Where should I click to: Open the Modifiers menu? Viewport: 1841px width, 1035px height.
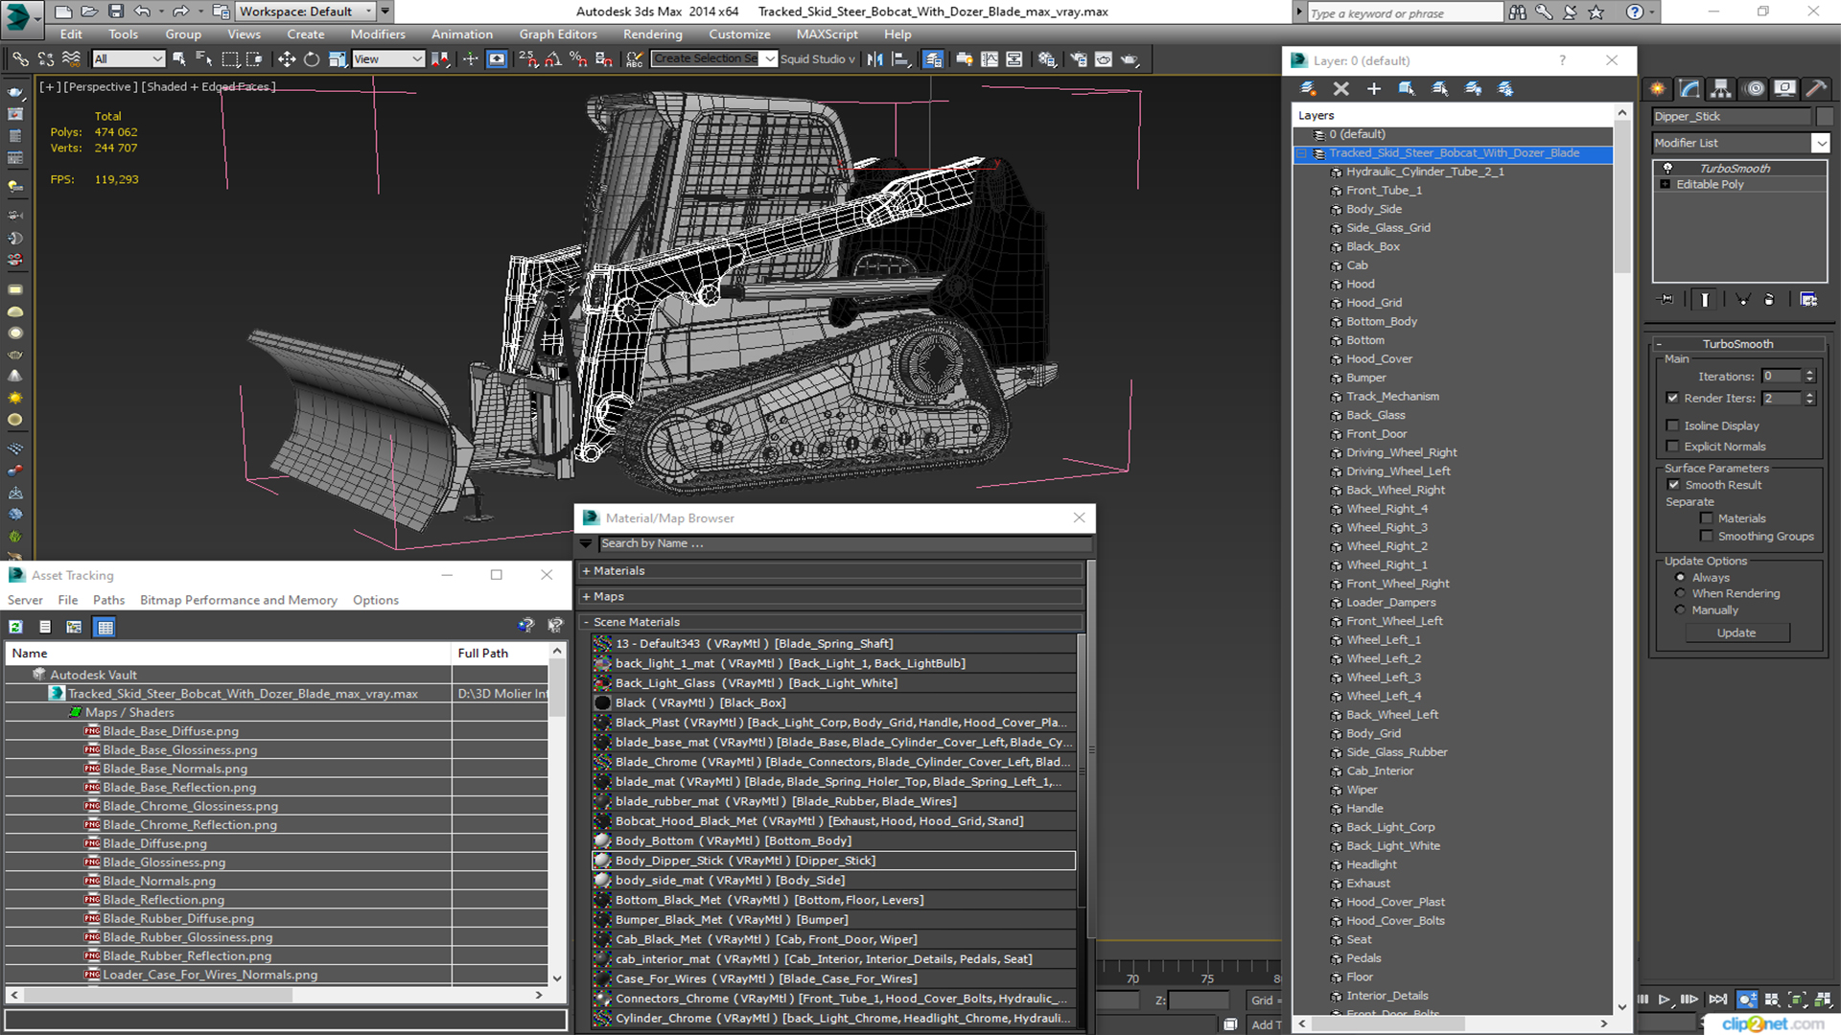(x=378, y=34)
